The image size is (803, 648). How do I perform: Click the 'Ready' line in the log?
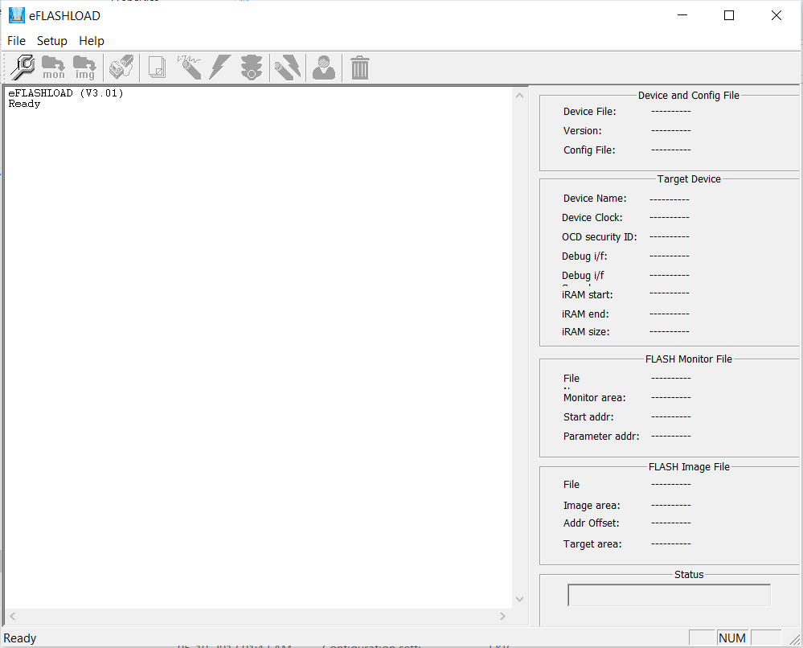tap(24, 104)
